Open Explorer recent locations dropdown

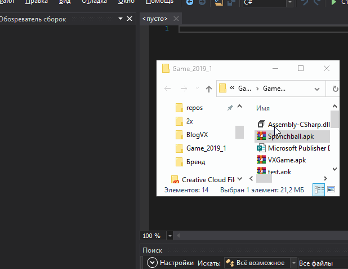(x=197, y=89)
